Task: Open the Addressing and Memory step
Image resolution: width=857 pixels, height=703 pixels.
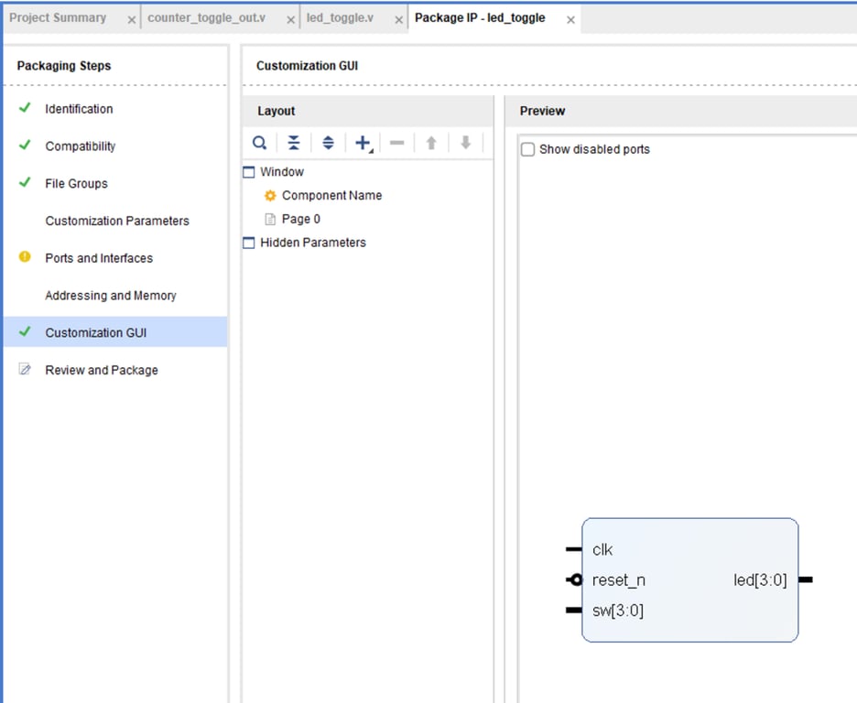Action: point(111,296)
